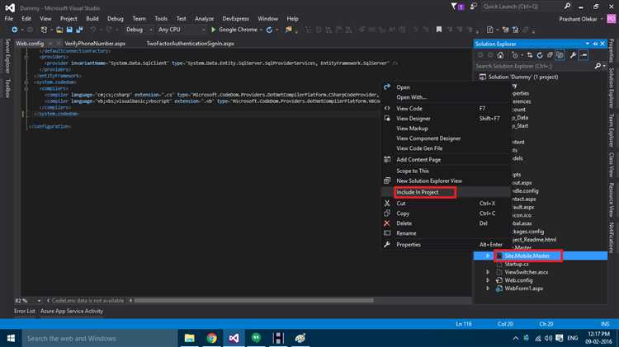The width and height of the screenshot is (619, 347).
Task: Click the Save All toolbar icon
Action: (x=79, y=30)
